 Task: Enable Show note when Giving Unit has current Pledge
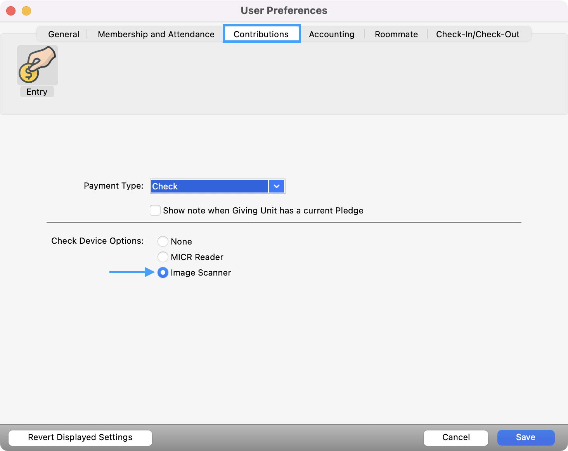click(x=155, y=210)
